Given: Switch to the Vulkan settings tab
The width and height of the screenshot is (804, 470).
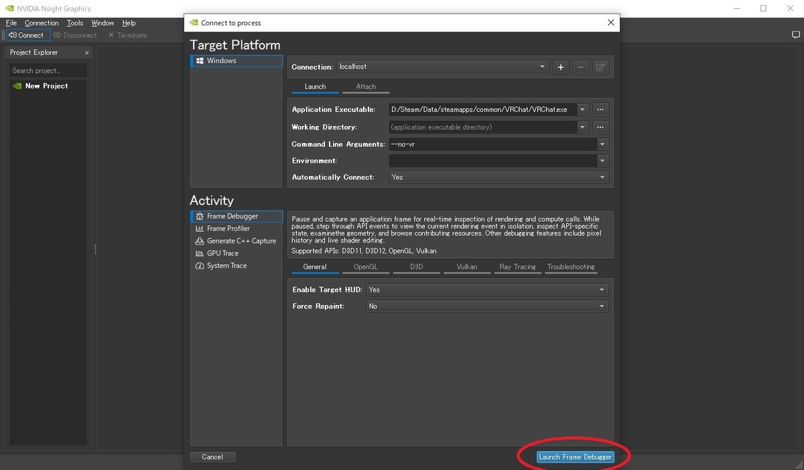Looking at the screenshot, I should 467,267.
